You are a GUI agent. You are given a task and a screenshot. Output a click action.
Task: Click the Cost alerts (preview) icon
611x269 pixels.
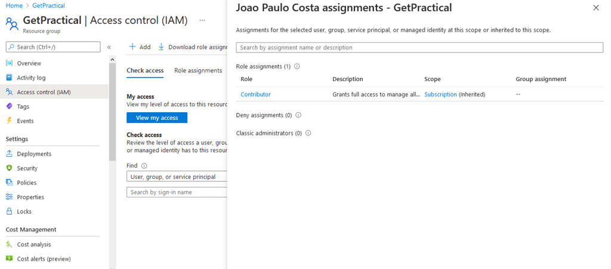click(x=10, y=259)
